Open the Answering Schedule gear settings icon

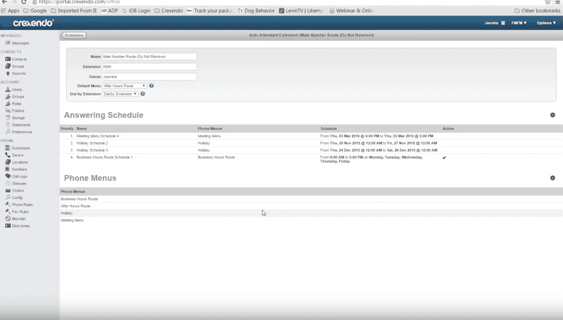click(552, 115)
